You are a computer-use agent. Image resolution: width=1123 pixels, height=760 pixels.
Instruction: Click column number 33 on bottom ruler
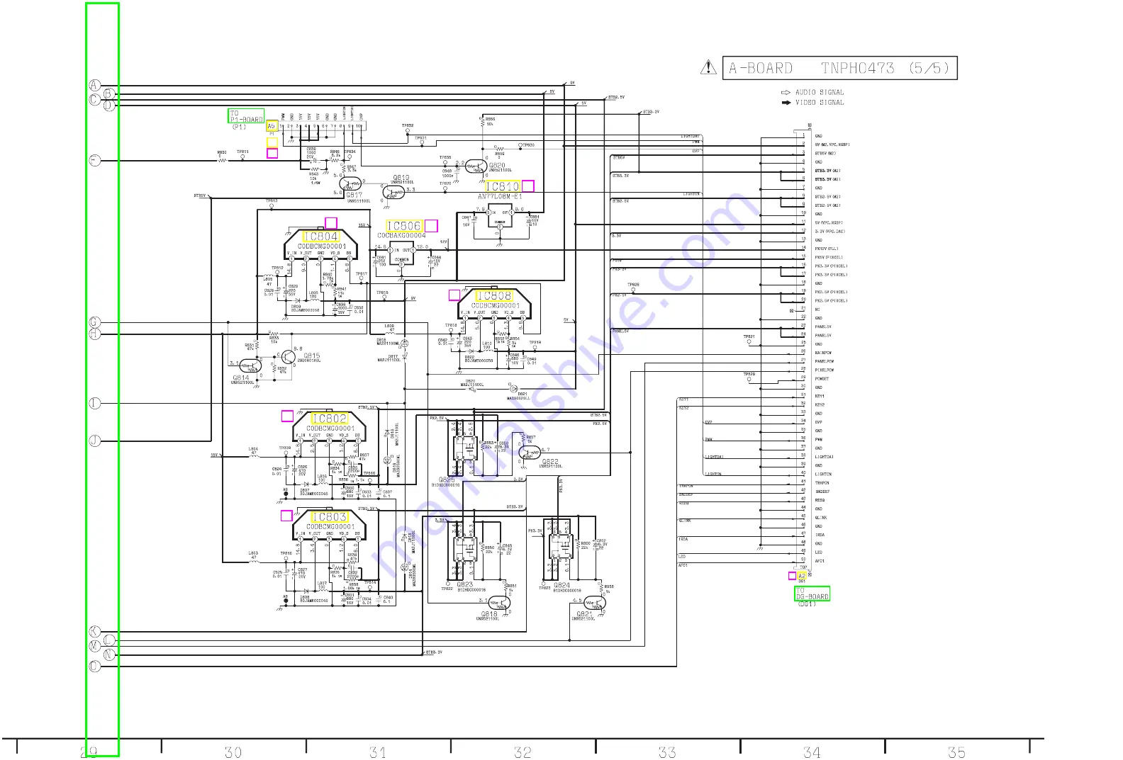point(667,752)
